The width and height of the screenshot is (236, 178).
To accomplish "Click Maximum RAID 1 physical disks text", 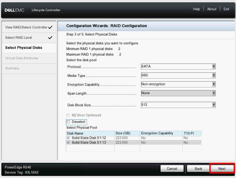I will [90, 54].
